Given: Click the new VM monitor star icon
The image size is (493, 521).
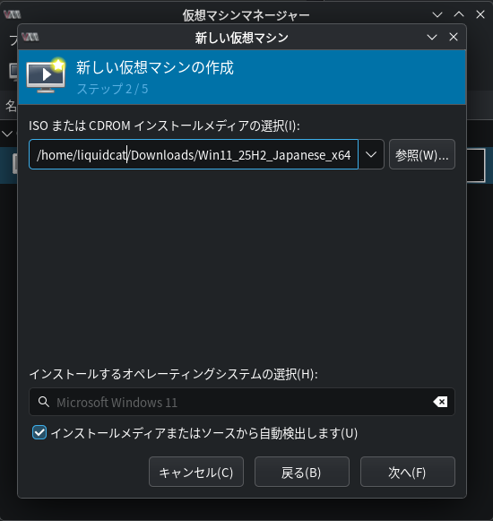Looking at the screenshot, I should [x=46, y=75].
